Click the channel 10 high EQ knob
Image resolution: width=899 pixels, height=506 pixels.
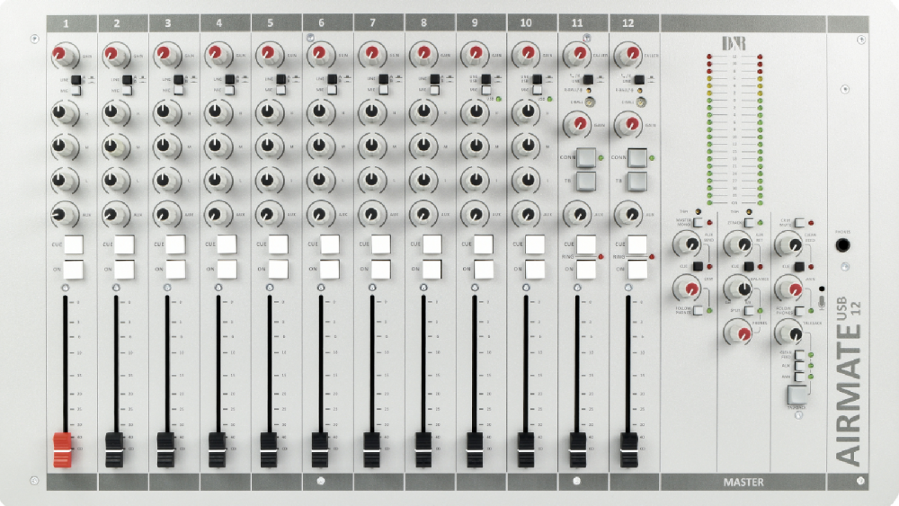tap(525, 113)
